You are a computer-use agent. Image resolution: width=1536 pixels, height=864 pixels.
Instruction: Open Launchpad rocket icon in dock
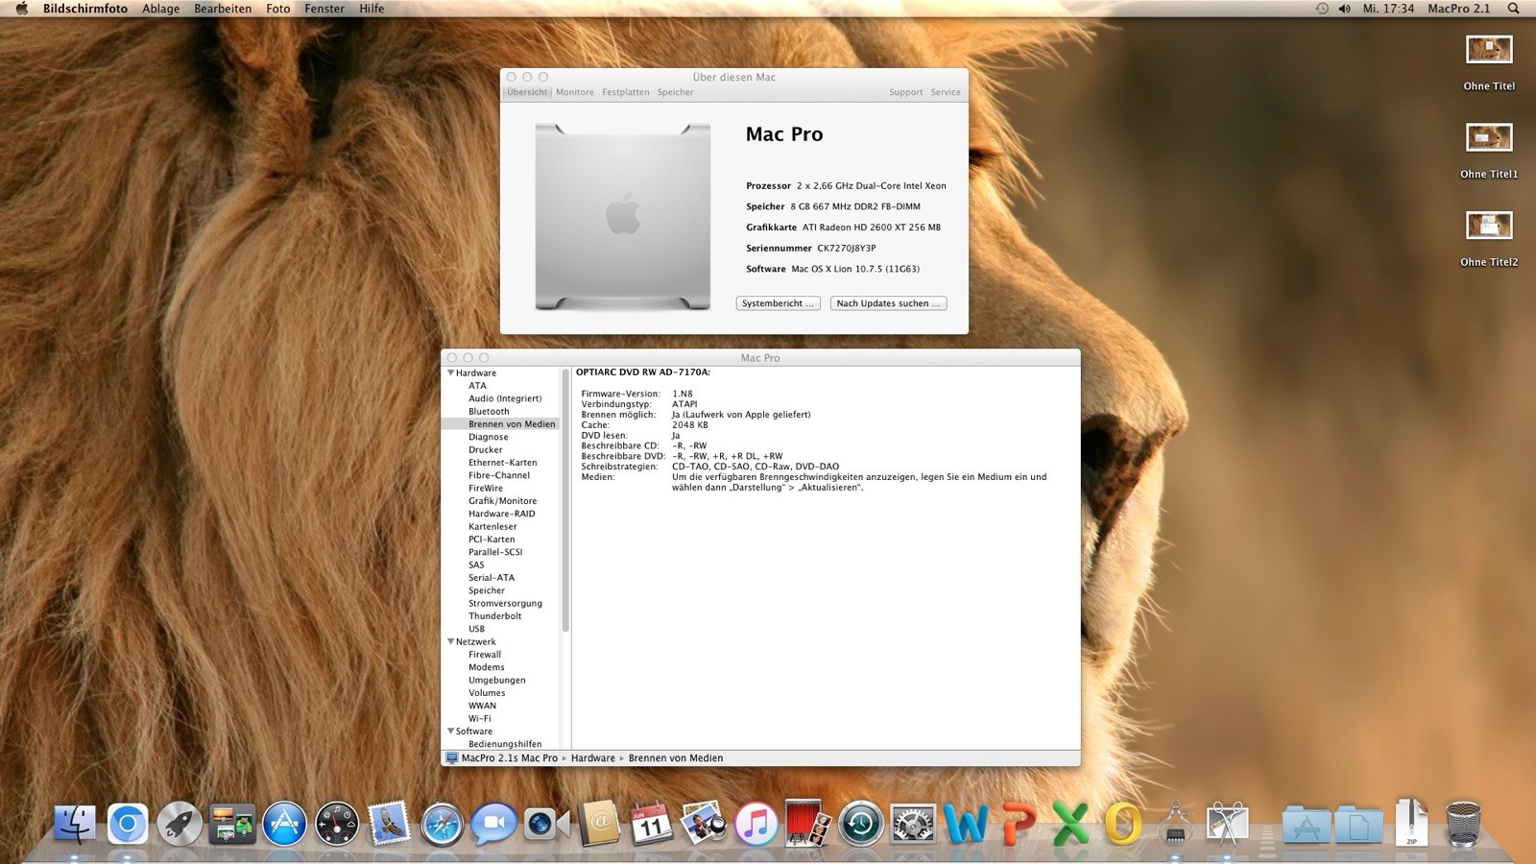[x=180, y=824]
